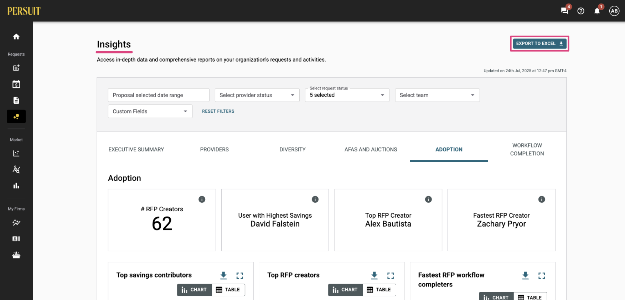
Task: Click the Insights page heading
Action: point(114,44)
